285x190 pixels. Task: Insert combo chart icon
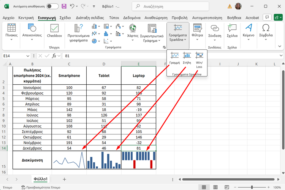[x=118, y=34]
